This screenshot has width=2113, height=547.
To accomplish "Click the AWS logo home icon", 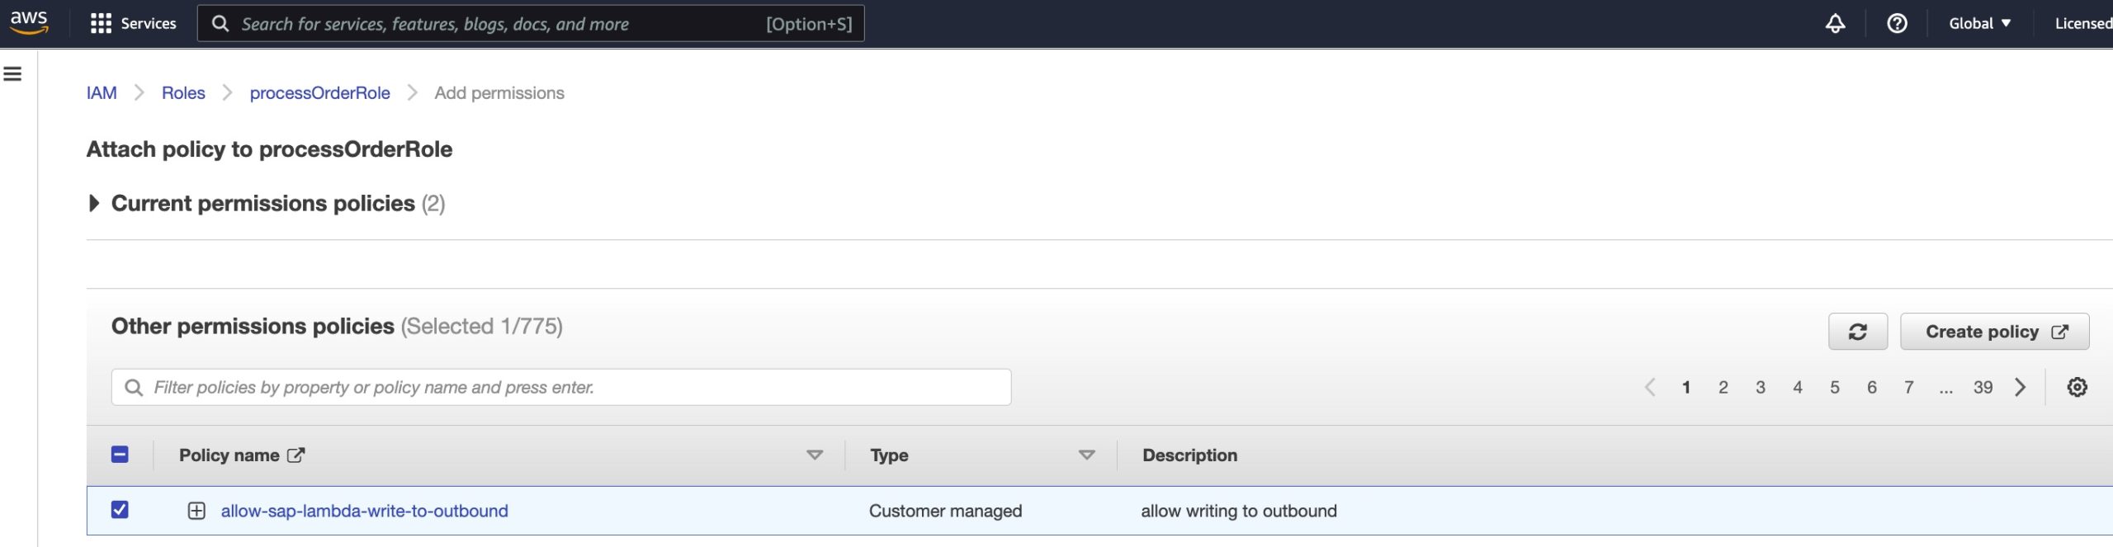I will 29,22.
